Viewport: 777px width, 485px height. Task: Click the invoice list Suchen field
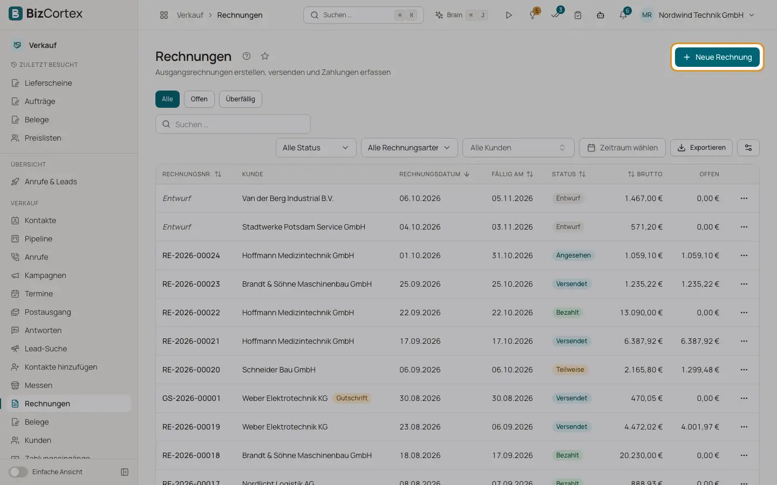233,124
